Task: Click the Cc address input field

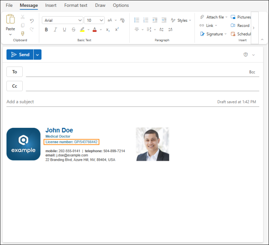Action: pyautogui.click(x=142, y=86)
